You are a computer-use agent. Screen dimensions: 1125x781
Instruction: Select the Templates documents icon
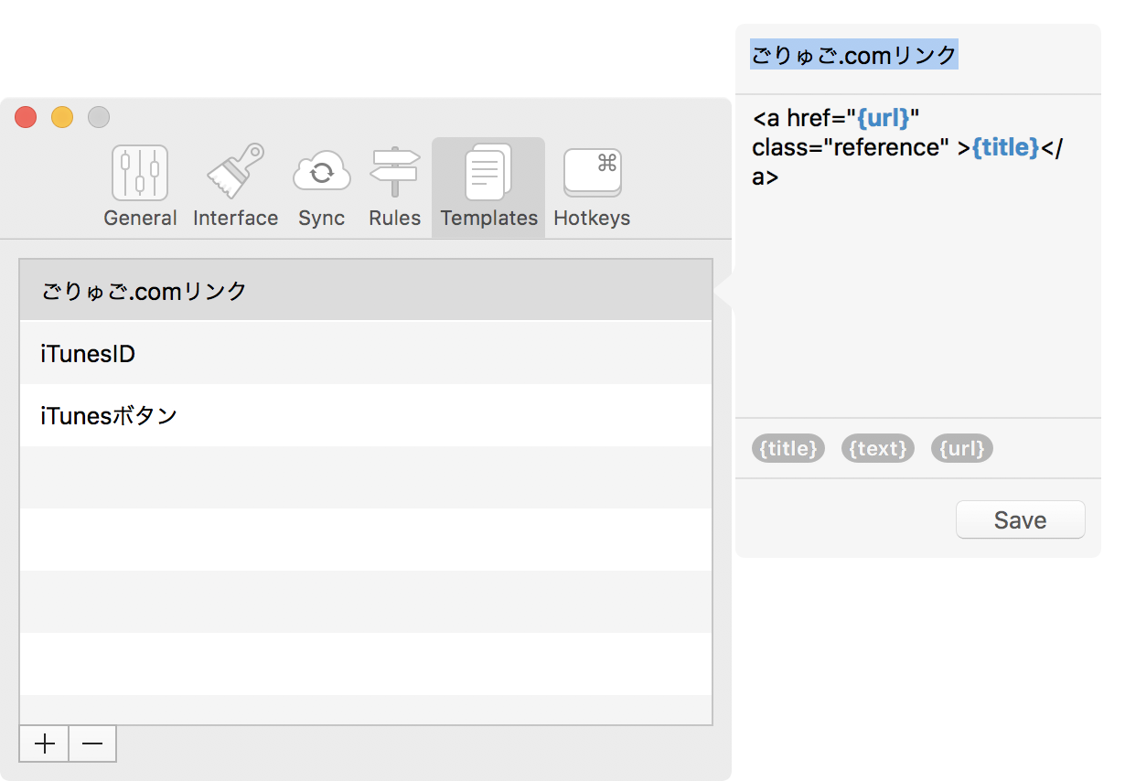coord(488,174)
